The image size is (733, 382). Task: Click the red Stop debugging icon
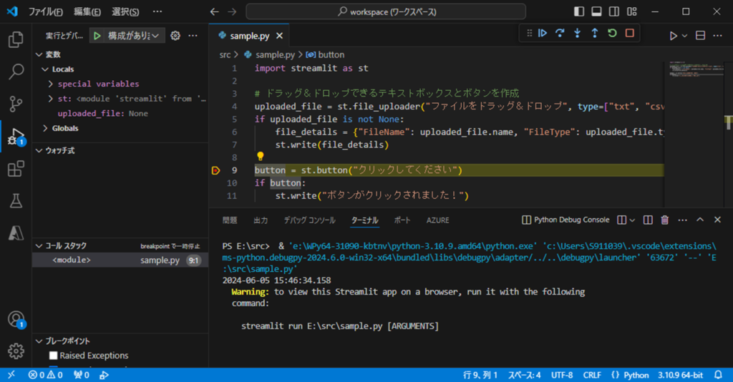[x=629, y=33]
